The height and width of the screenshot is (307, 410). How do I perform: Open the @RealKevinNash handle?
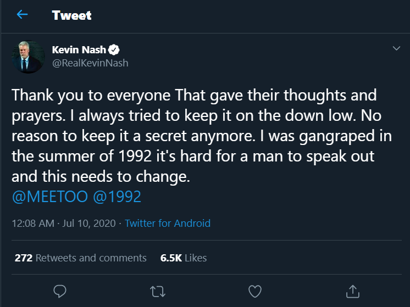coord(90,63)
